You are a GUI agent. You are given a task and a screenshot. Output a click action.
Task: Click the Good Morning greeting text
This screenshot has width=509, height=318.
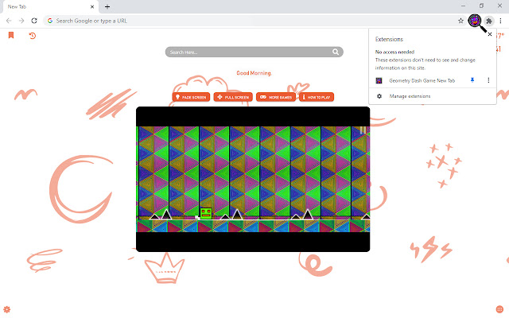click(x=254, y=73)
